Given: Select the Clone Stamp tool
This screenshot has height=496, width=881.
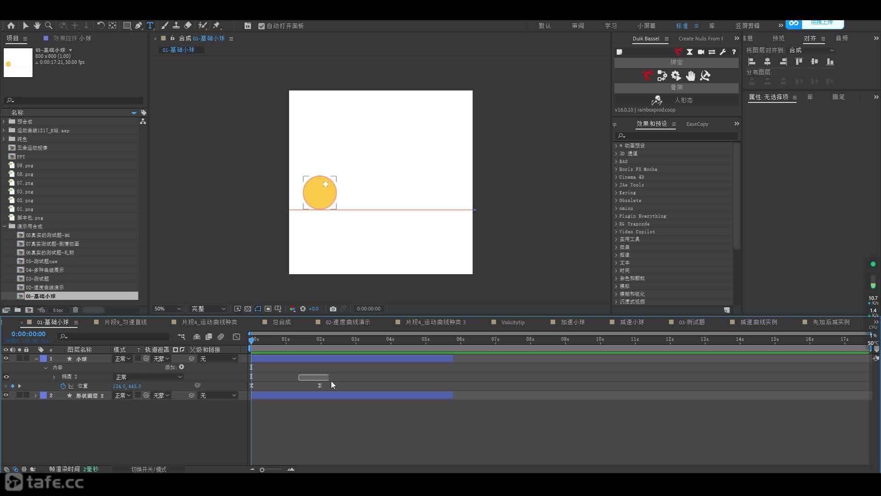Looking at the screenshot, I should point(176,26).
